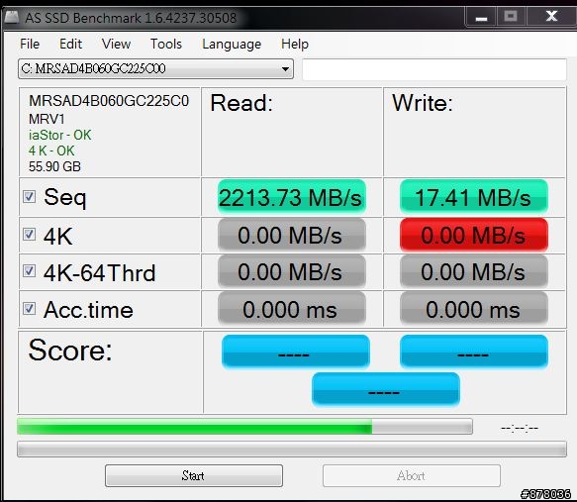Viewport: 577px width, 502px height.
Task: Click the green test progress bar
Action: pos(244,427)
